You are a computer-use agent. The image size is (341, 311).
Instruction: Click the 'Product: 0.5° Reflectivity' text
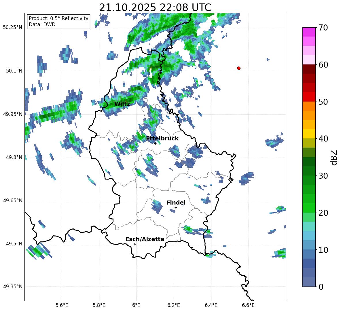click(58, 18)
